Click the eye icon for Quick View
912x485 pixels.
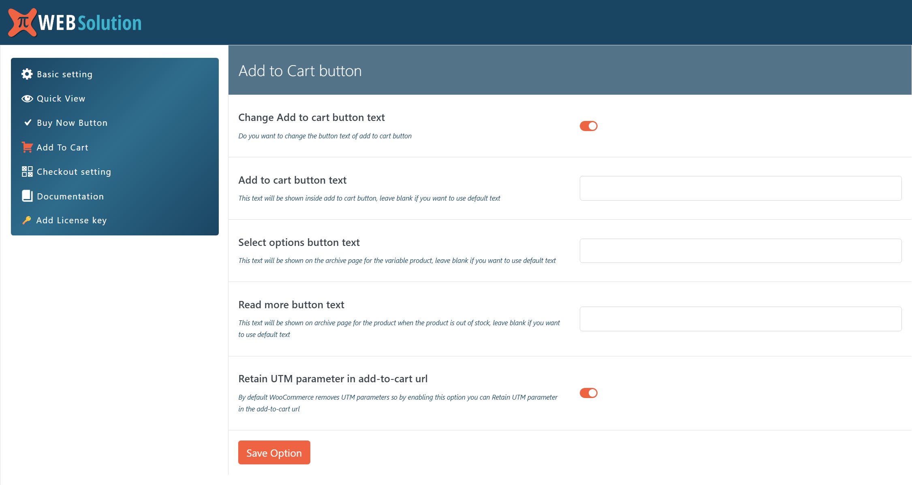pyautogui.click(x=27, y=99)
